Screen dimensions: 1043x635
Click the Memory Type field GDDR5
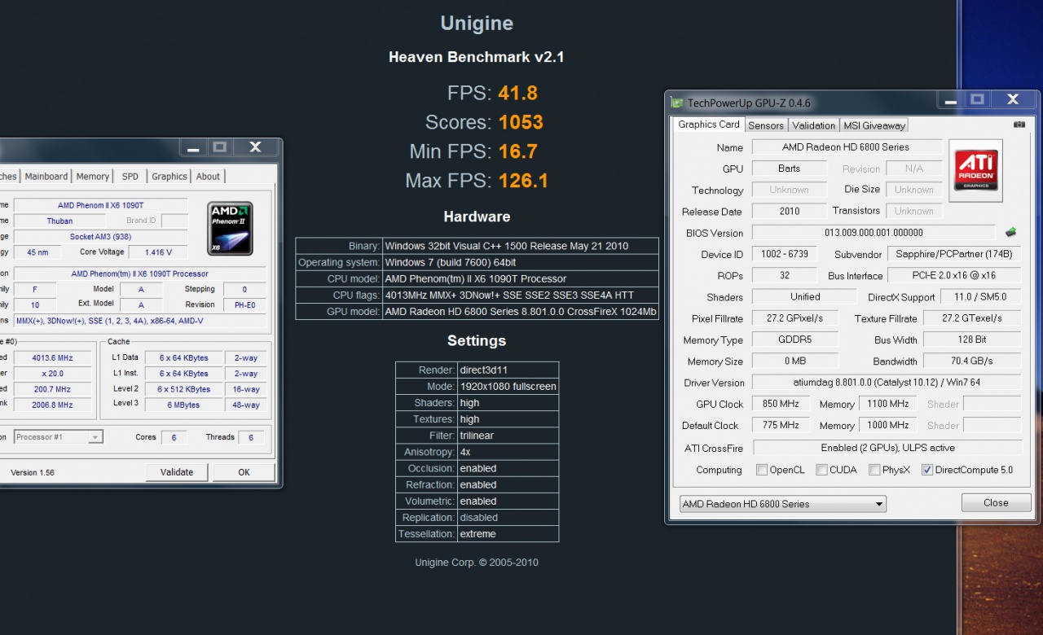[x=794, y=339]
